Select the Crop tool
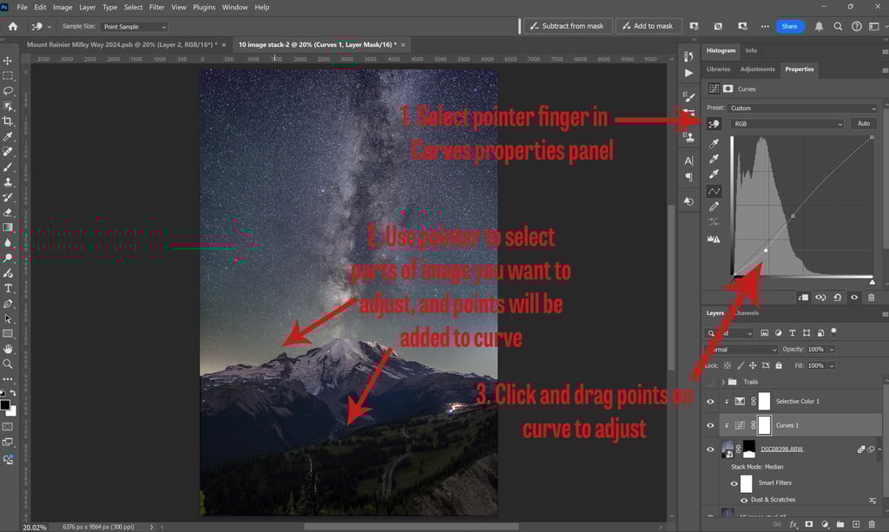Image resolution: width=889 pixels, height=532 pixels. pos(8,122)
